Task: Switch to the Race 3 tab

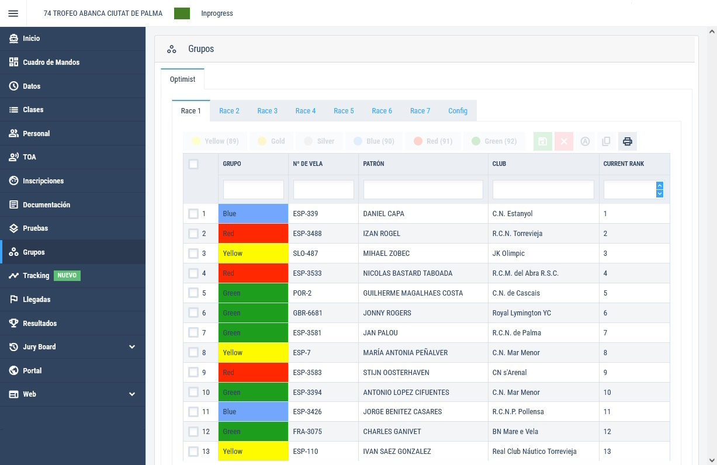Action: (267, 111)
